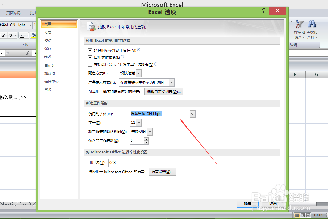328x219 pixels.
Task: Select 信任中心 category in options sidebar
Action: [59, 82]
